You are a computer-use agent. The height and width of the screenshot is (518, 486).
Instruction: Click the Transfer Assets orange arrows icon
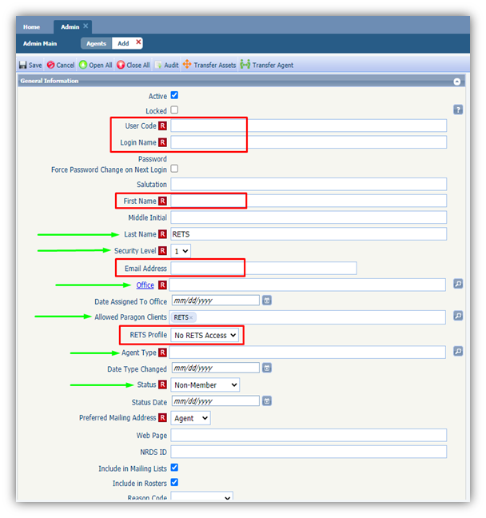tap(187, 64)
